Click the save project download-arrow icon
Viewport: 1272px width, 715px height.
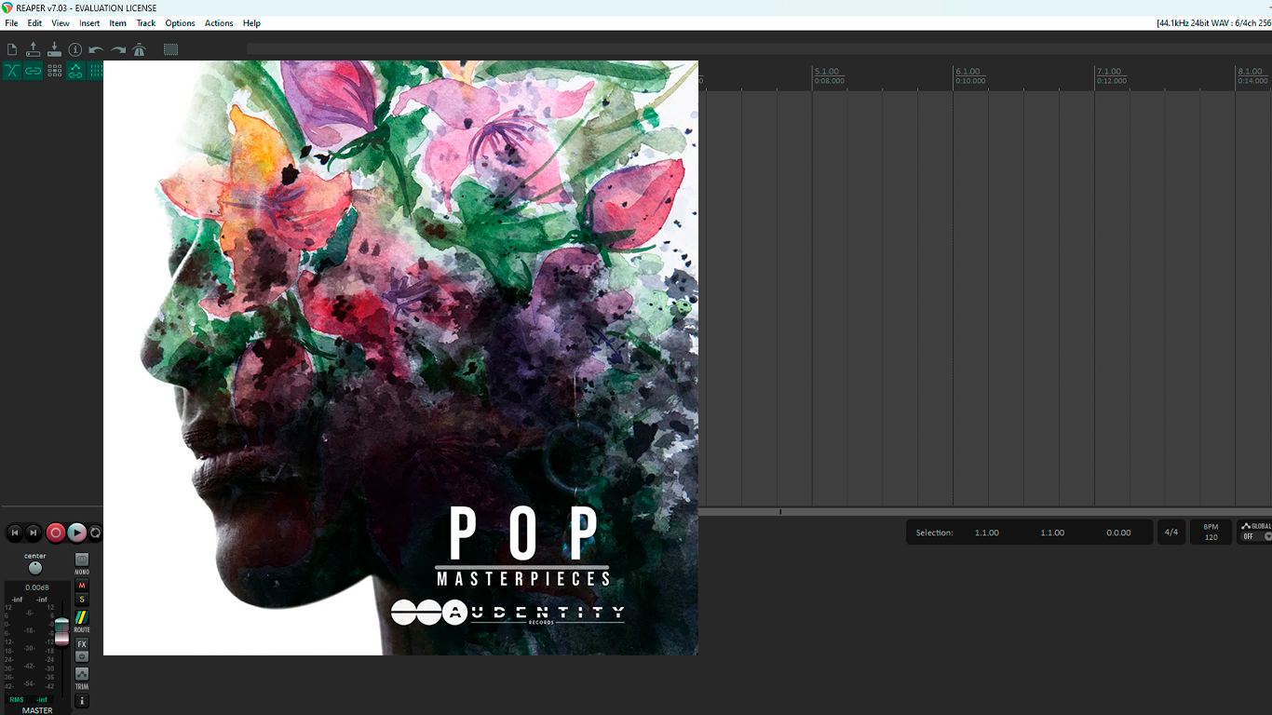click(x=54, y=49)
